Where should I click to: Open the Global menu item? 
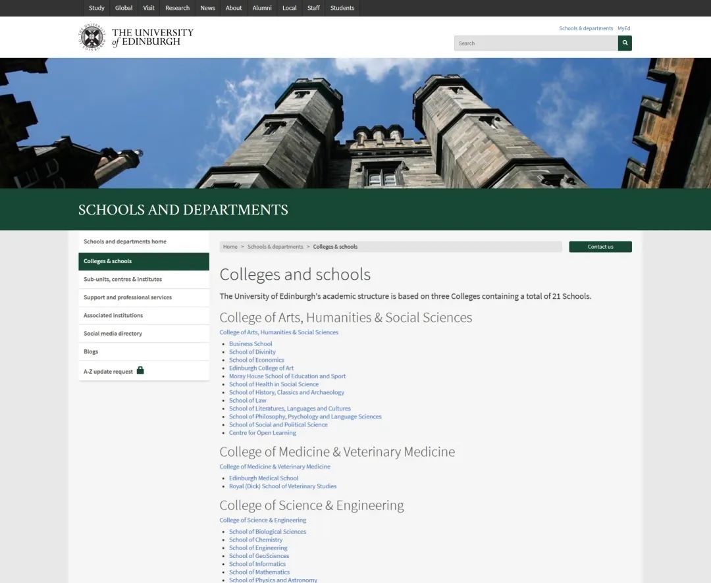(x=124, y=8)
